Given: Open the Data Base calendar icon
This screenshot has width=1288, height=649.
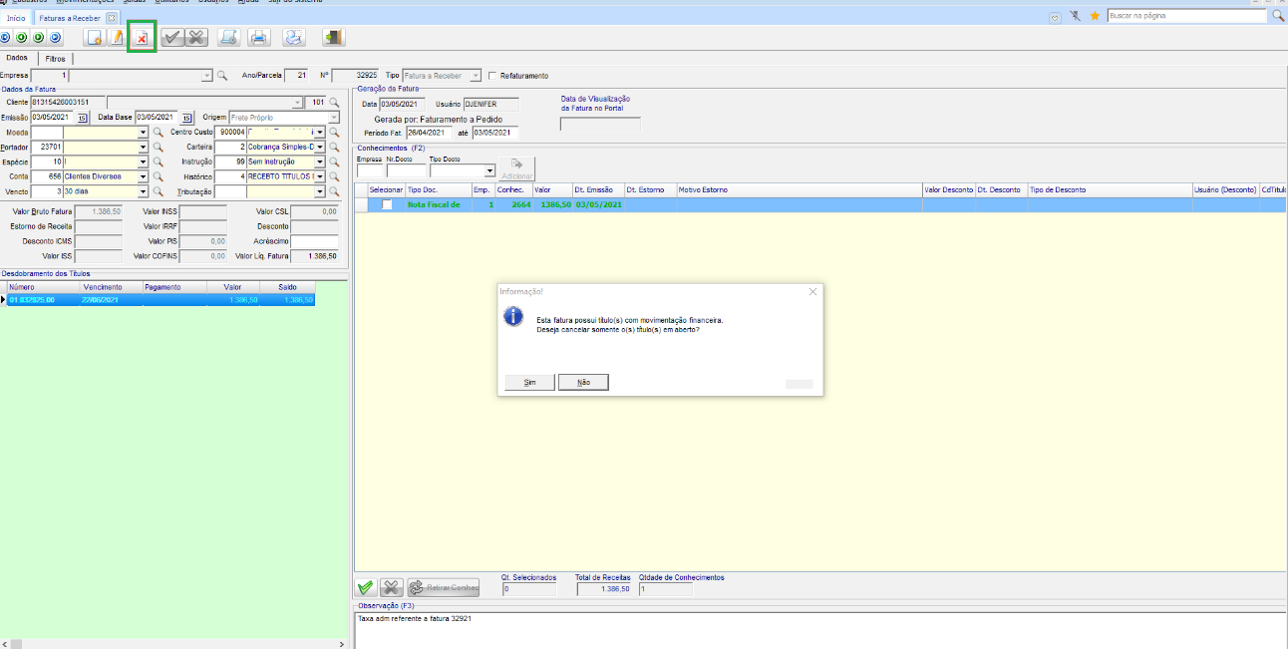Looking at the screenshot, I should pyautogui.click(x=186, y=118).
